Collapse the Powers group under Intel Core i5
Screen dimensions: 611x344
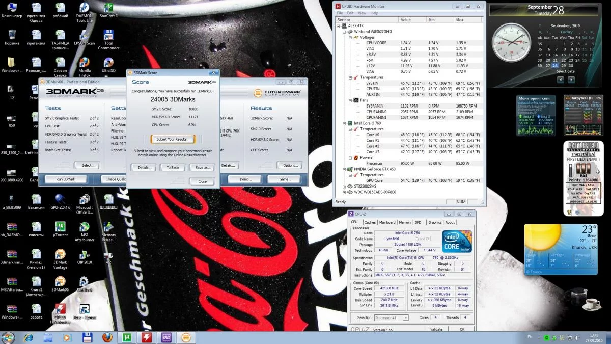point(350,157)
